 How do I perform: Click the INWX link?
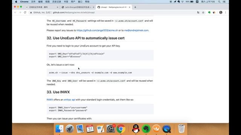[x=50, y=100]
